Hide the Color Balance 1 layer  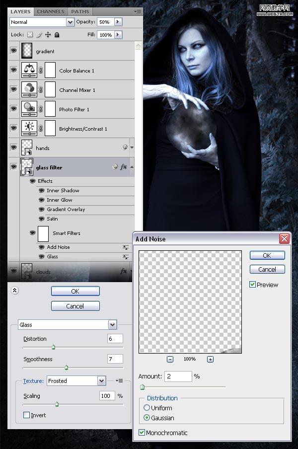(x=13, y=70)
